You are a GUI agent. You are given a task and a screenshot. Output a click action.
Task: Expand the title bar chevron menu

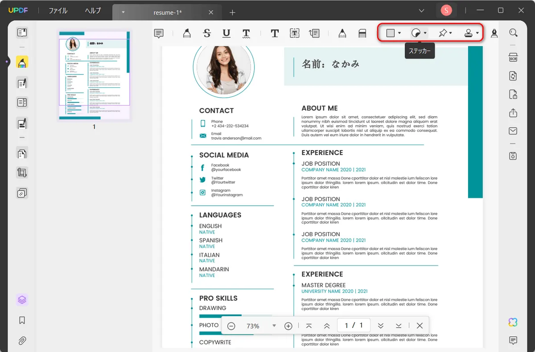click(421, 10)
